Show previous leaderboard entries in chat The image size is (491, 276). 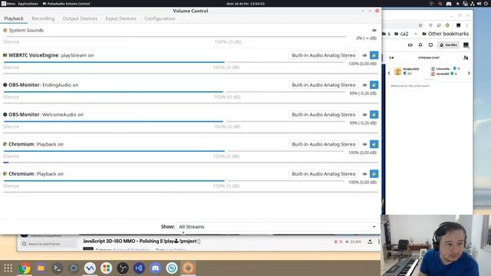point(389,73)
